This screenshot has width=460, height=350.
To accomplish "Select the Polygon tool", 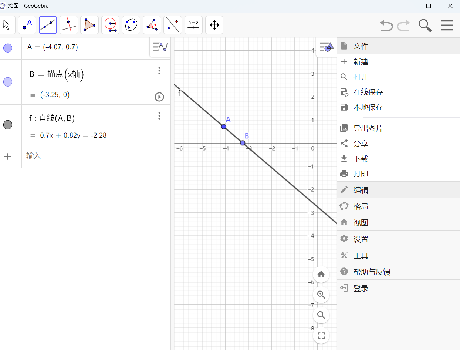I will [x=89, y=25].
